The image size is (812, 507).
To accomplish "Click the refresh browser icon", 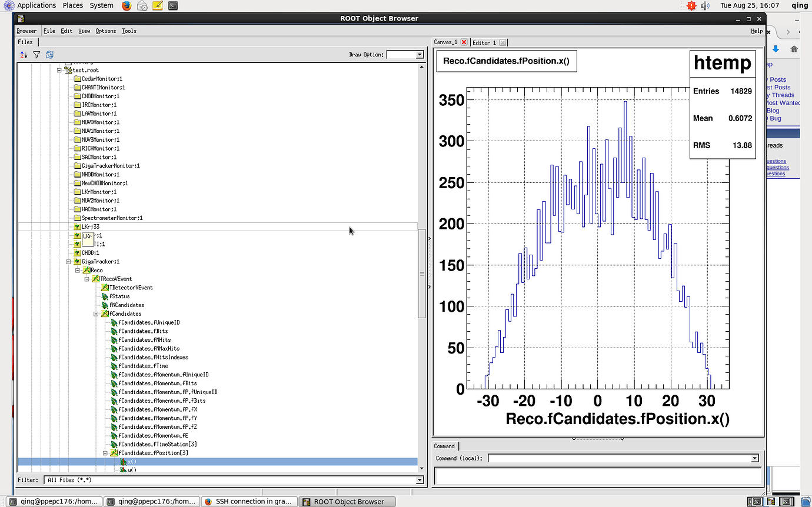I will [49, 55].
